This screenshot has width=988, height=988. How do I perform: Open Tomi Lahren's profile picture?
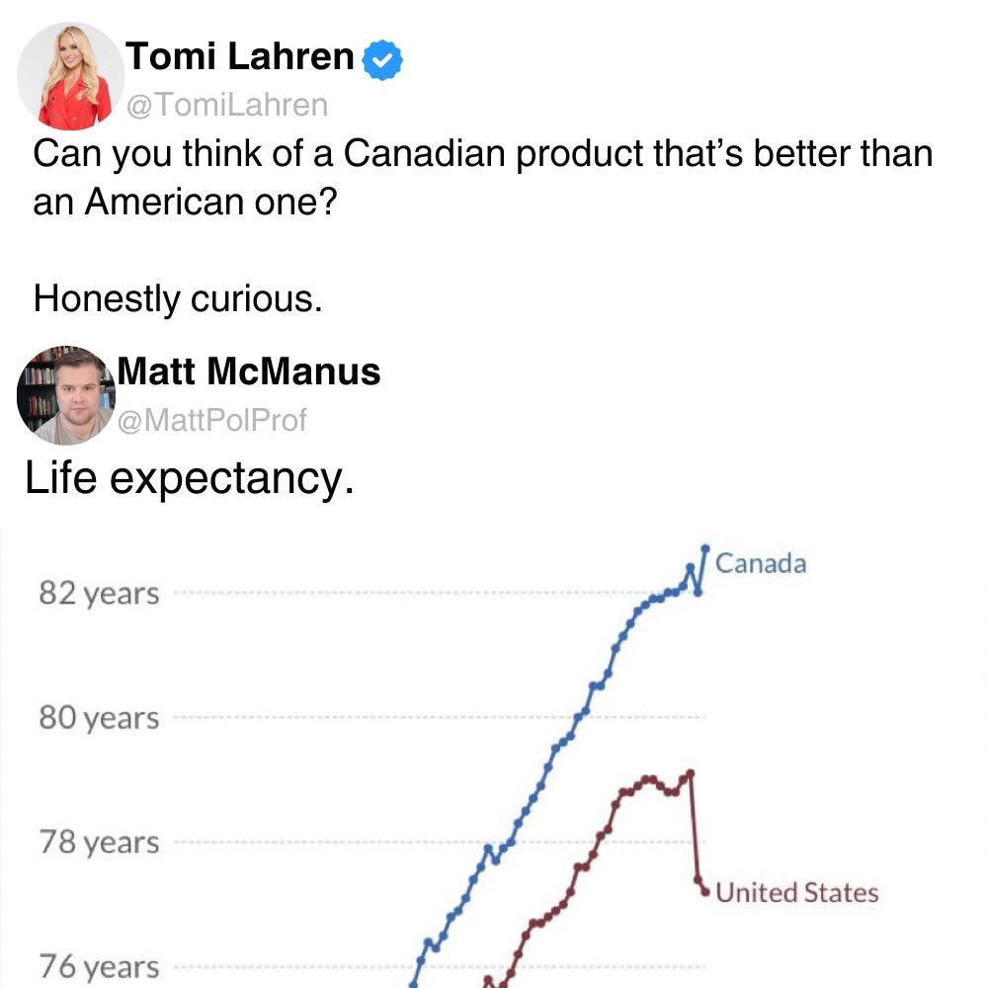tap(70, 76)
